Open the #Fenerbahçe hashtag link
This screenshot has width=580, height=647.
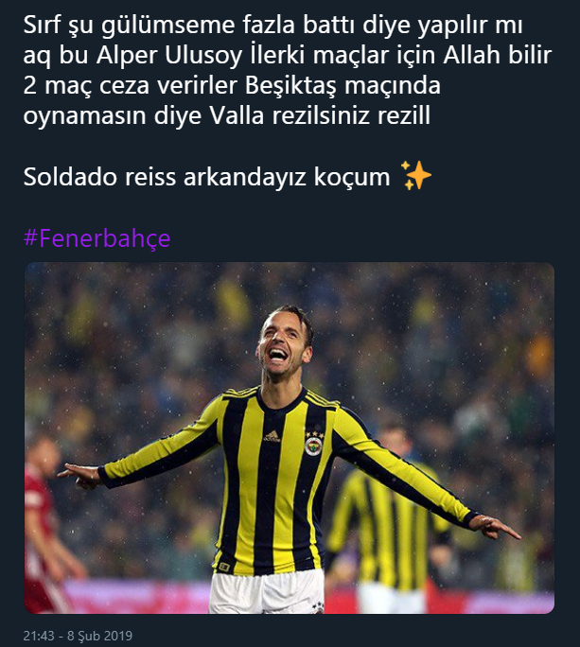coord(97,238)
